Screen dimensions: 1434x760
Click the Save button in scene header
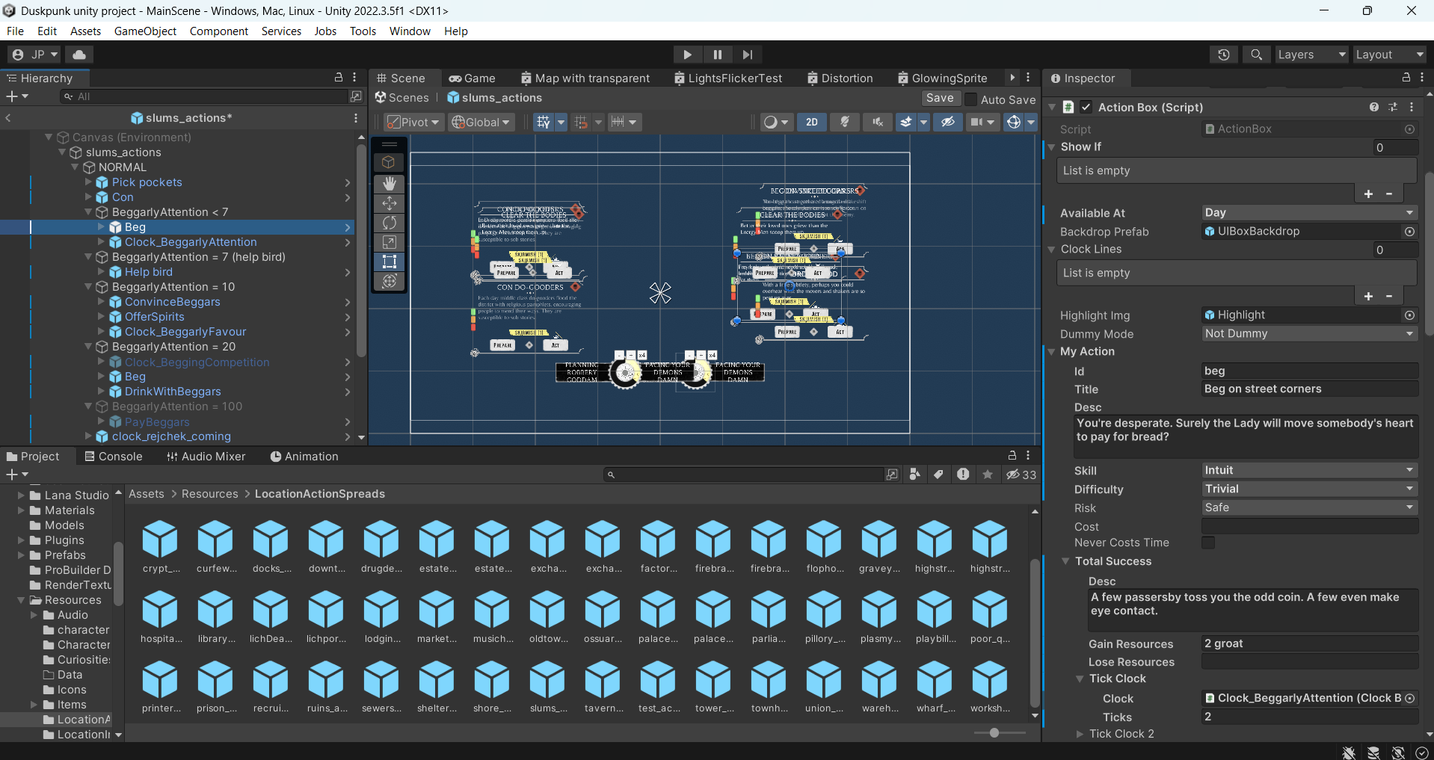[940, 99]
